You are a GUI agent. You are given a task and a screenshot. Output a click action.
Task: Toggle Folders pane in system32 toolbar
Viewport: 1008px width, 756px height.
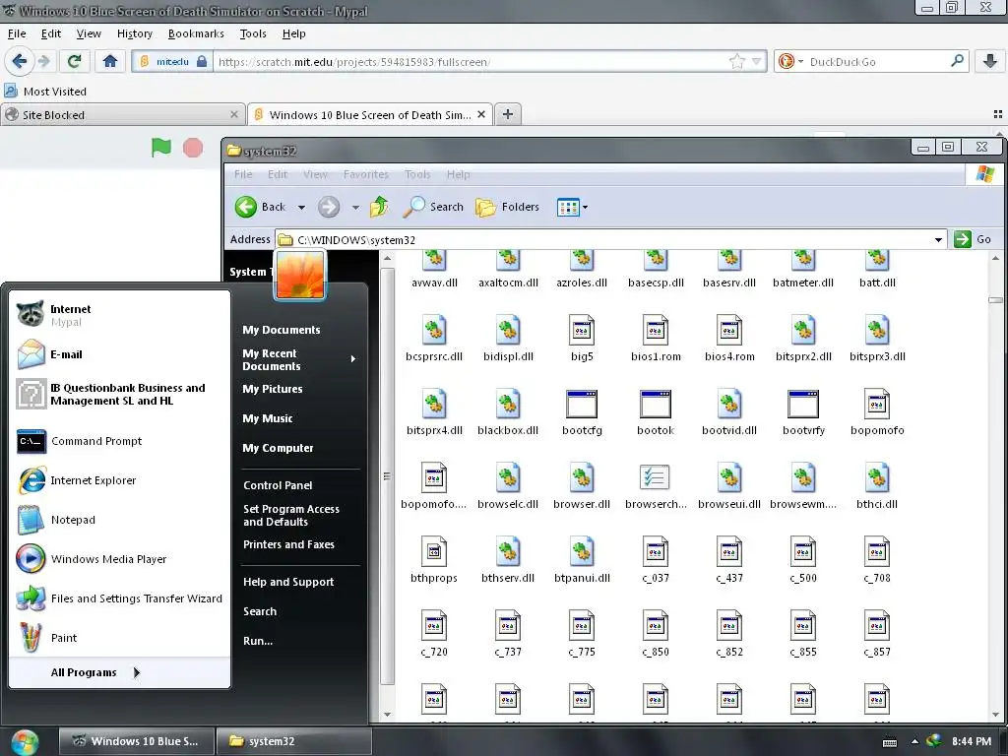click(507, 207)
